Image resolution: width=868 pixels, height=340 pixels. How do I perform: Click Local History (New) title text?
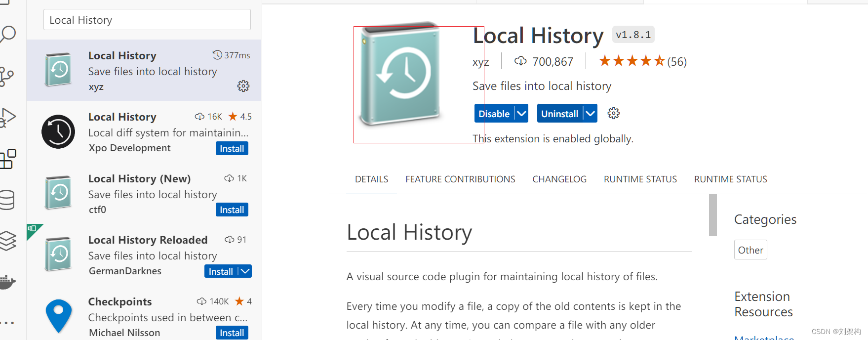click(x=139, y=178)
